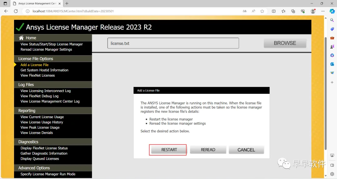Click the RESTART button
Image resolution: width=337 pixels, height=179 pixels.
pos(169,150)
